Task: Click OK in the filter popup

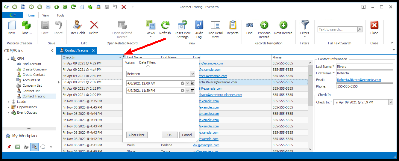Action: pos(170,135)
